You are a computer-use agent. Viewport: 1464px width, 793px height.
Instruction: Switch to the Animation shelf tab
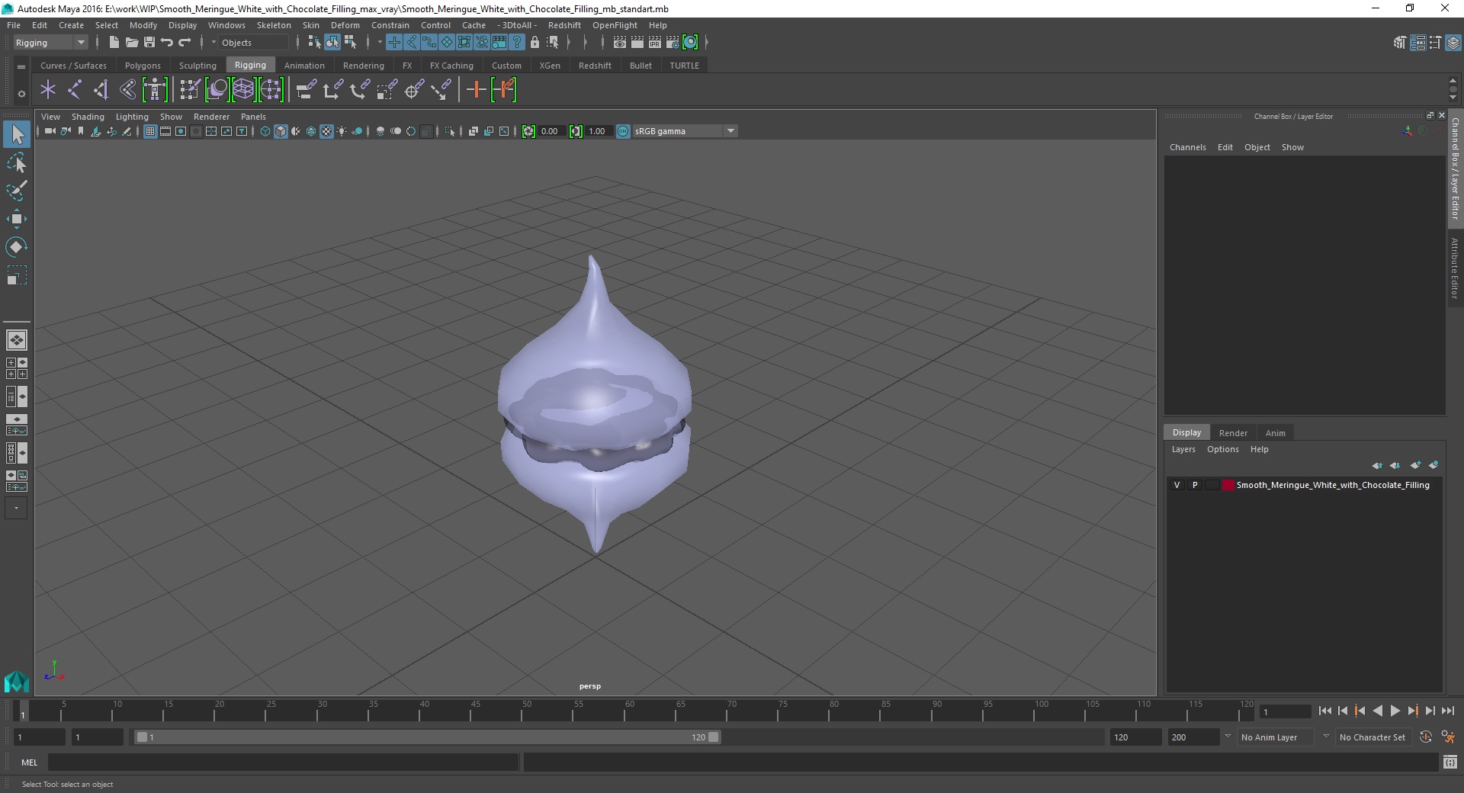point(304,66)
